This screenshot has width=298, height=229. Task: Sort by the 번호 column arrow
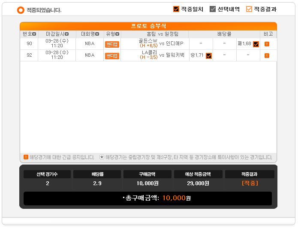(34, 34)
